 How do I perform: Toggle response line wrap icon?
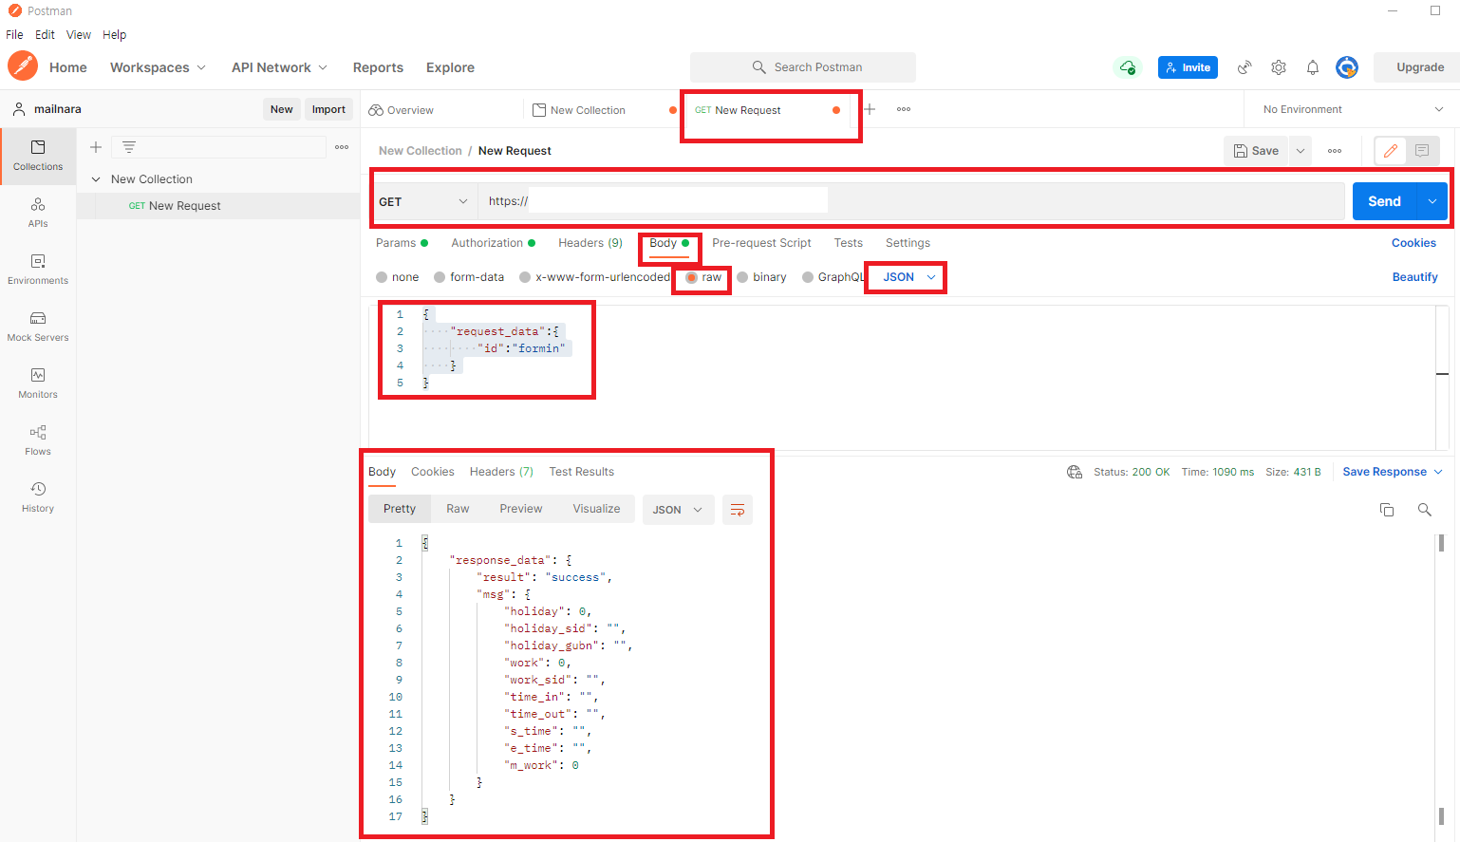738,510
